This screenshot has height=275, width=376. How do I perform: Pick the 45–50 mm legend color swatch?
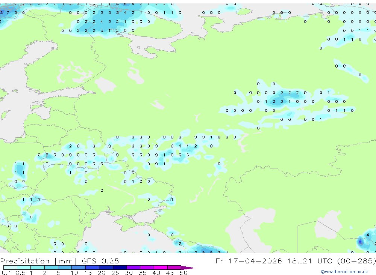[174, 267]
